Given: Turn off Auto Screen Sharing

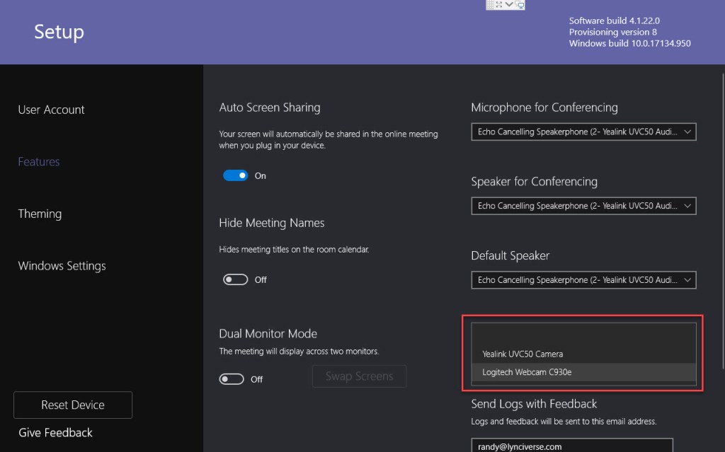Looking at the screenshot, I should pyautogui.click(x=234, y=175).
